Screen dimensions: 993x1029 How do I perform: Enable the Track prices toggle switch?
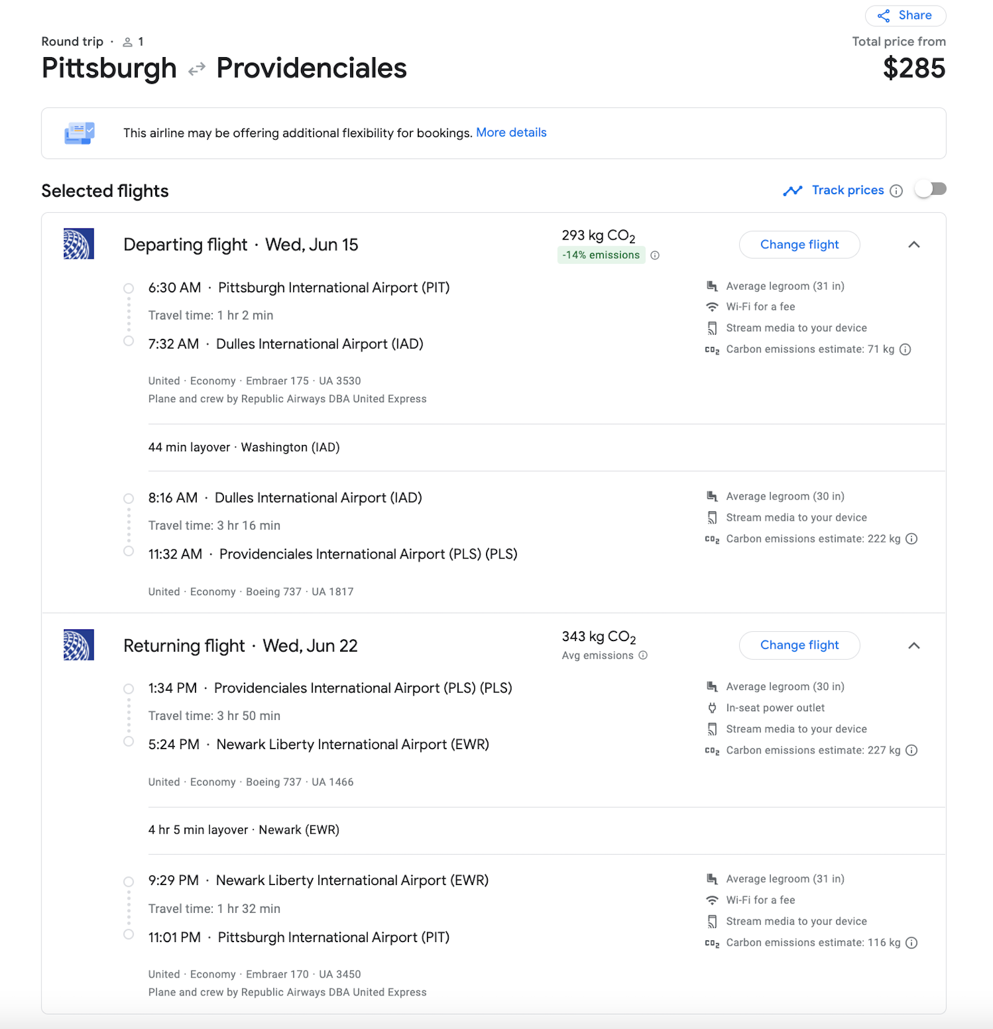point(930,190)
